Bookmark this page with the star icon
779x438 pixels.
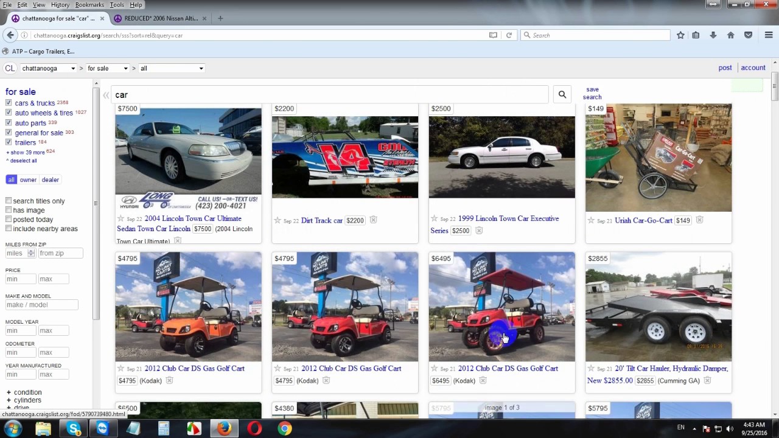click(x=680, y=35)
